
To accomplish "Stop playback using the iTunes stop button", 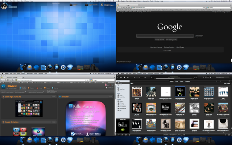I will tap(124, 77).
